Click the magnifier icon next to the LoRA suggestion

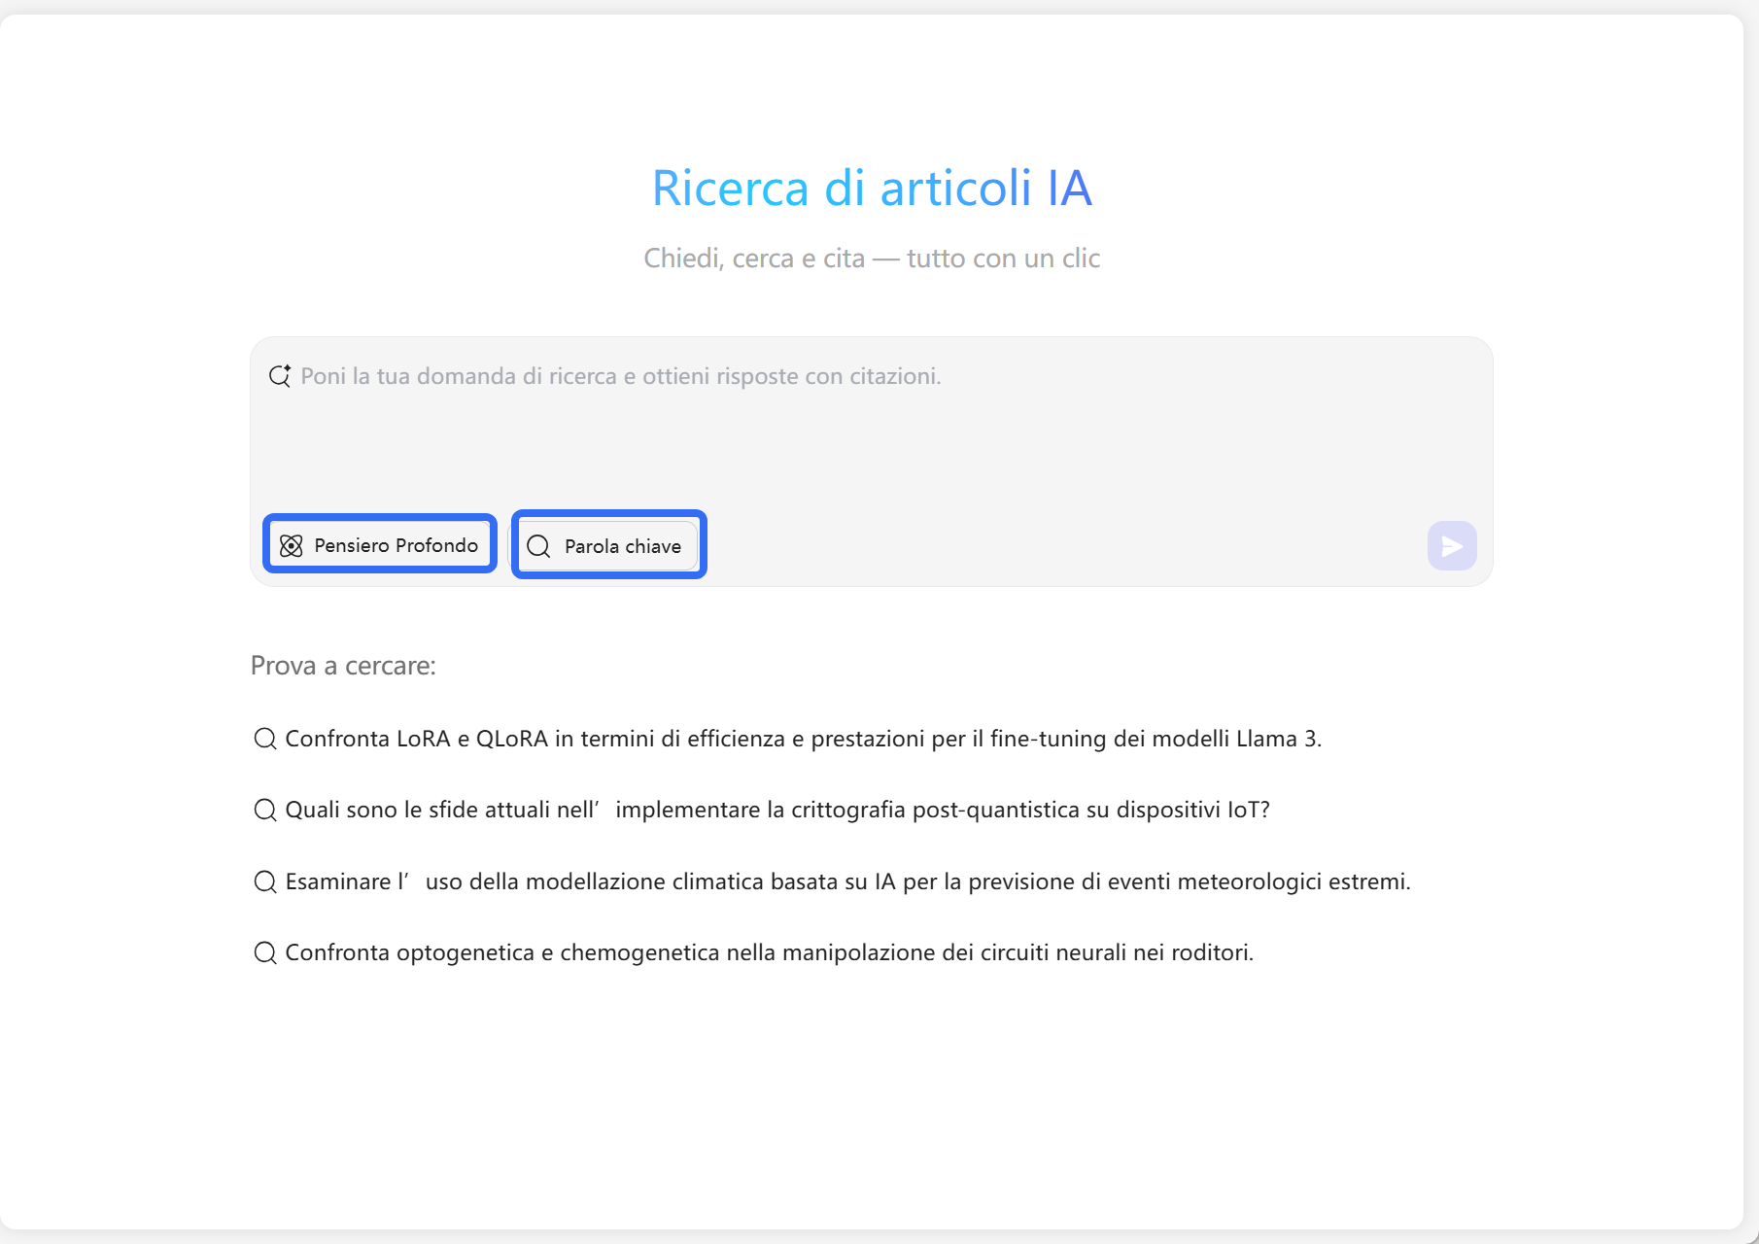[x=264, y=739]
